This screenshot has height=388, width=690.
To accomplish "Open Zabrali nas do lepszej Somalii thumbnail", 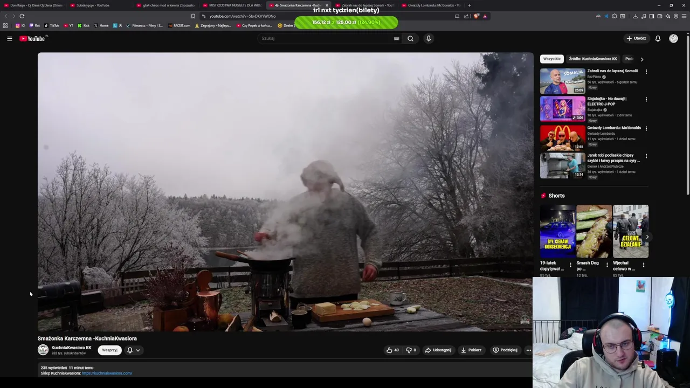I will pos(562,81).
